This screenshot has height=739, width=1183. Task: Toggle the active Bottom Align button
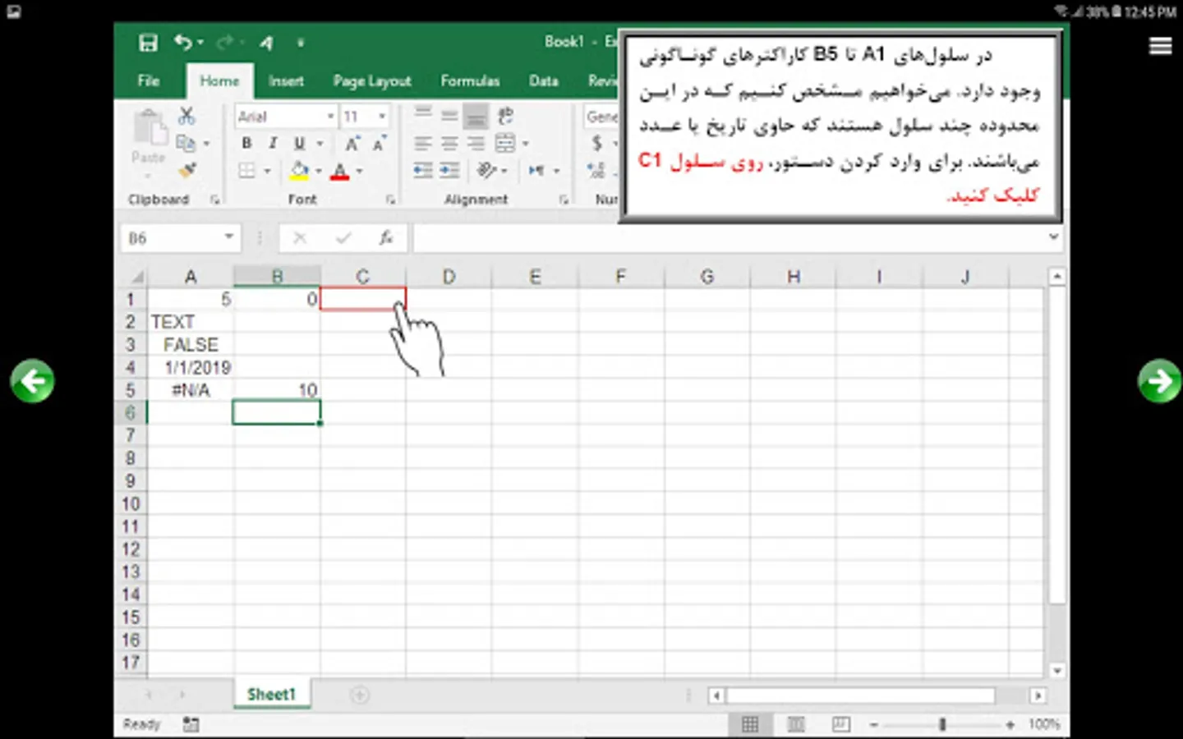pos(476,116)
